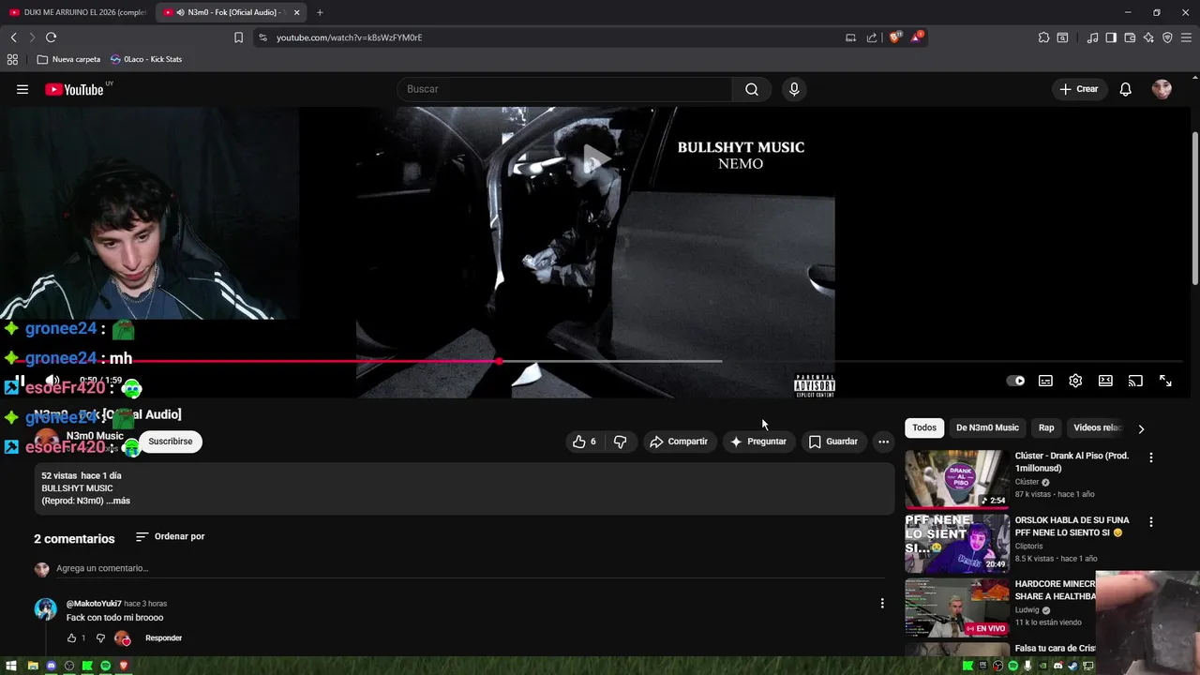Expand description with ...más
Viewport: 1200px width, 675px height.
click(118, 501)
